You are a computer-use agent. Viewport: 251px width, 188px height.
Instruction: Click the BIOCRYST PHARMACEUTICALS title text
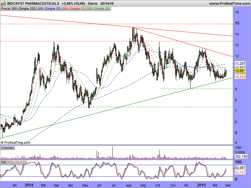[33, 3]
